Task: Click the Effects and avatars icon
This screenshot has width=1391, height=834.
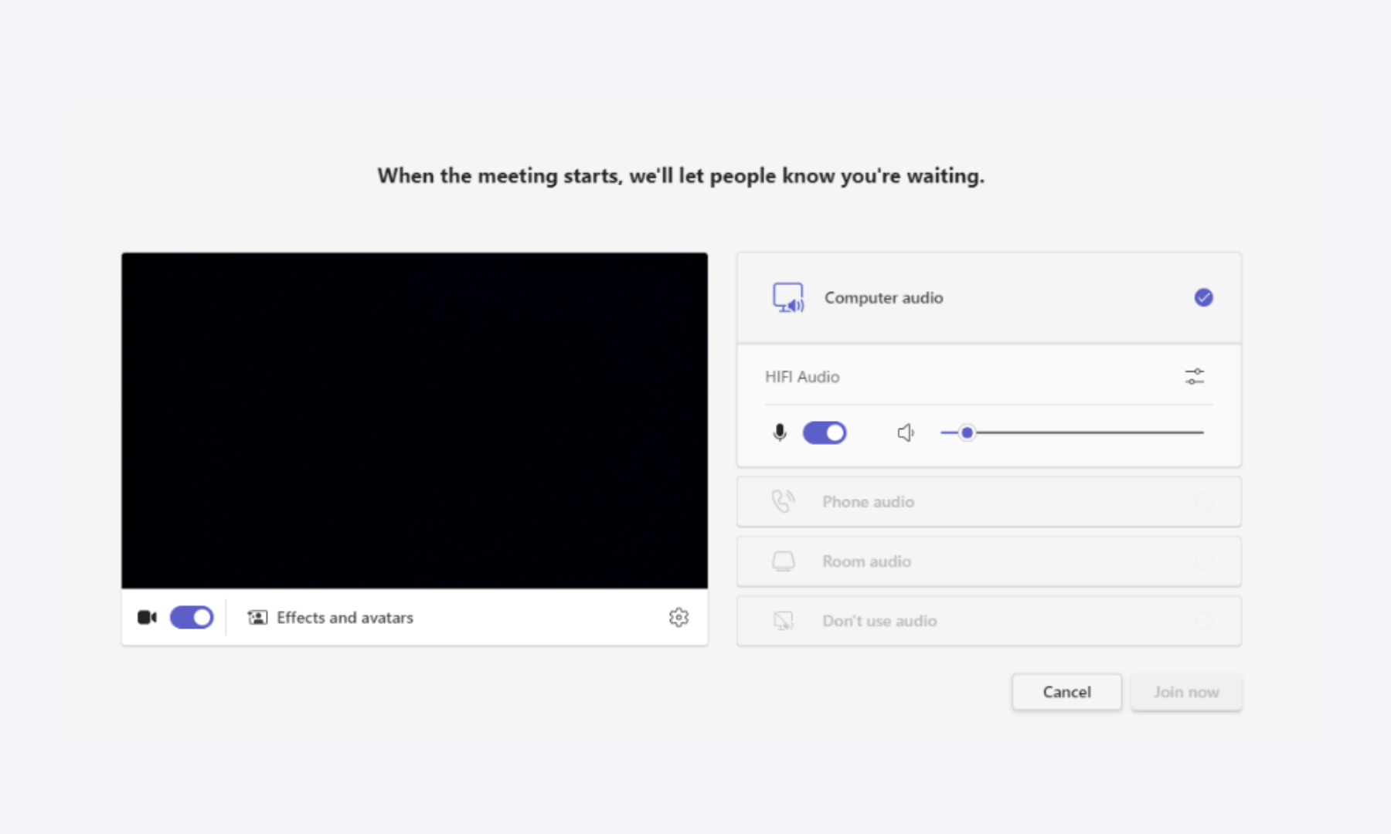Action: point(257,618)
